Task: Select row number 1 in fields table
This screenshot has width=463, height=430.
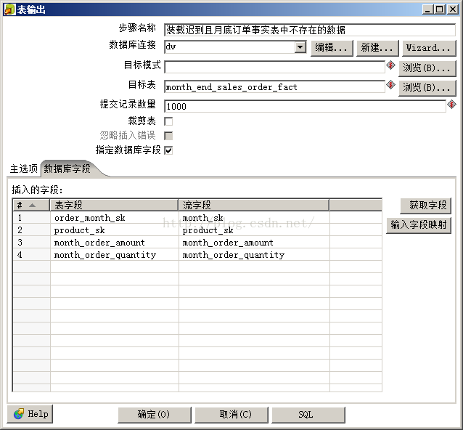Action: [31, 218]
